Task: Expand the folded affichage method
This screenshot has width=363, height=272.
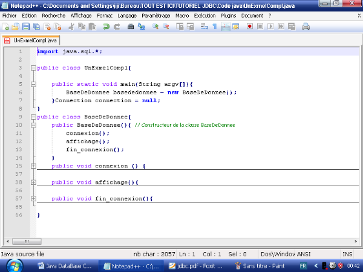Action: (x=33, y=182)
